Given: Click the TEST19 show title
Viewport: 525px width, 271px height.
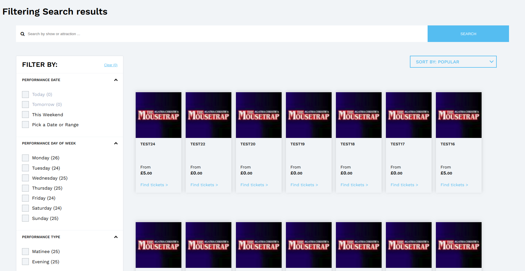Looking at the screenshot, I should click(x=297, y=144).
